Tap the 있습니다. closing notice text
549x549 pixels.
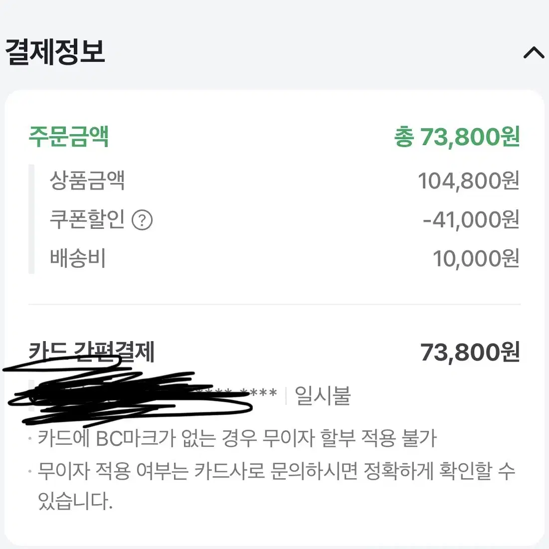pos(75,501)
